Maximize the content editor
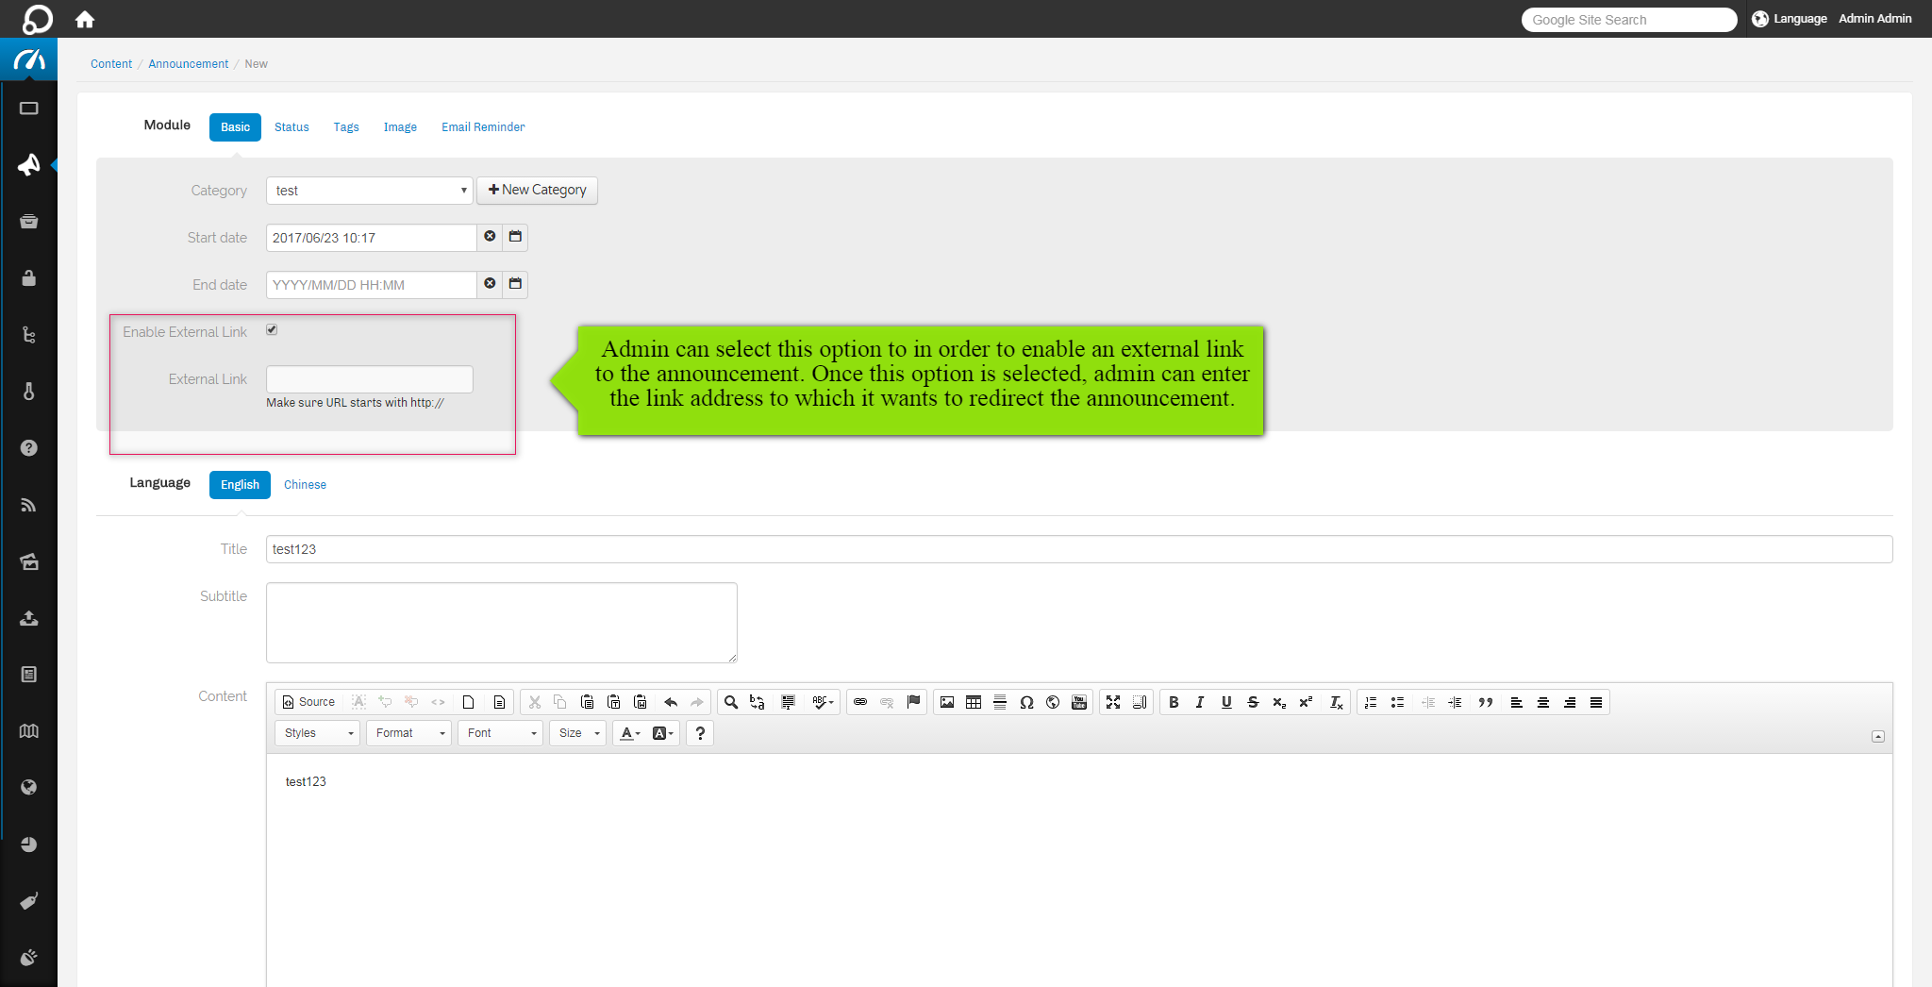The image size is (1932, 987). click(1113, 702)
